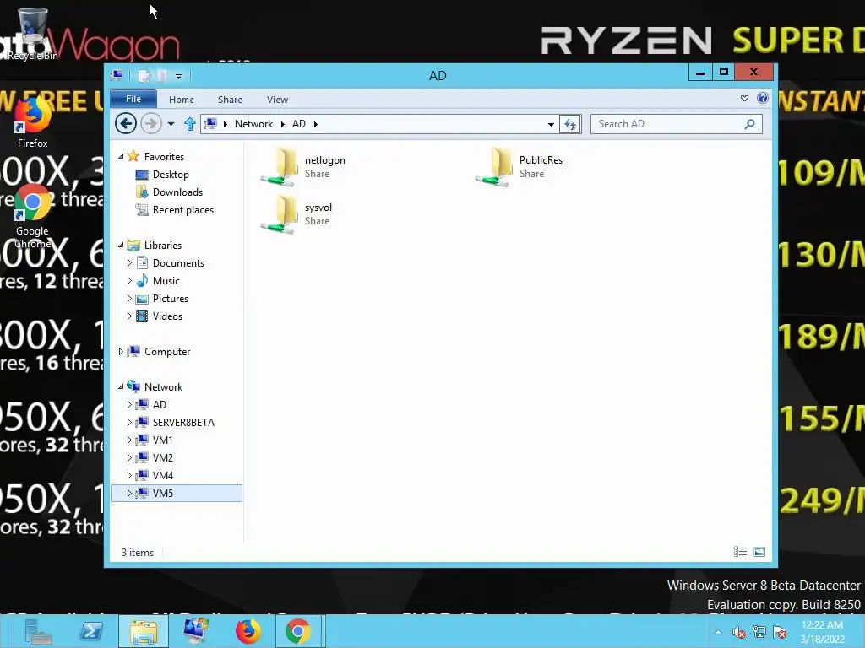
Task: Collapse the Favorites tree section
Action: pos(121,156)
